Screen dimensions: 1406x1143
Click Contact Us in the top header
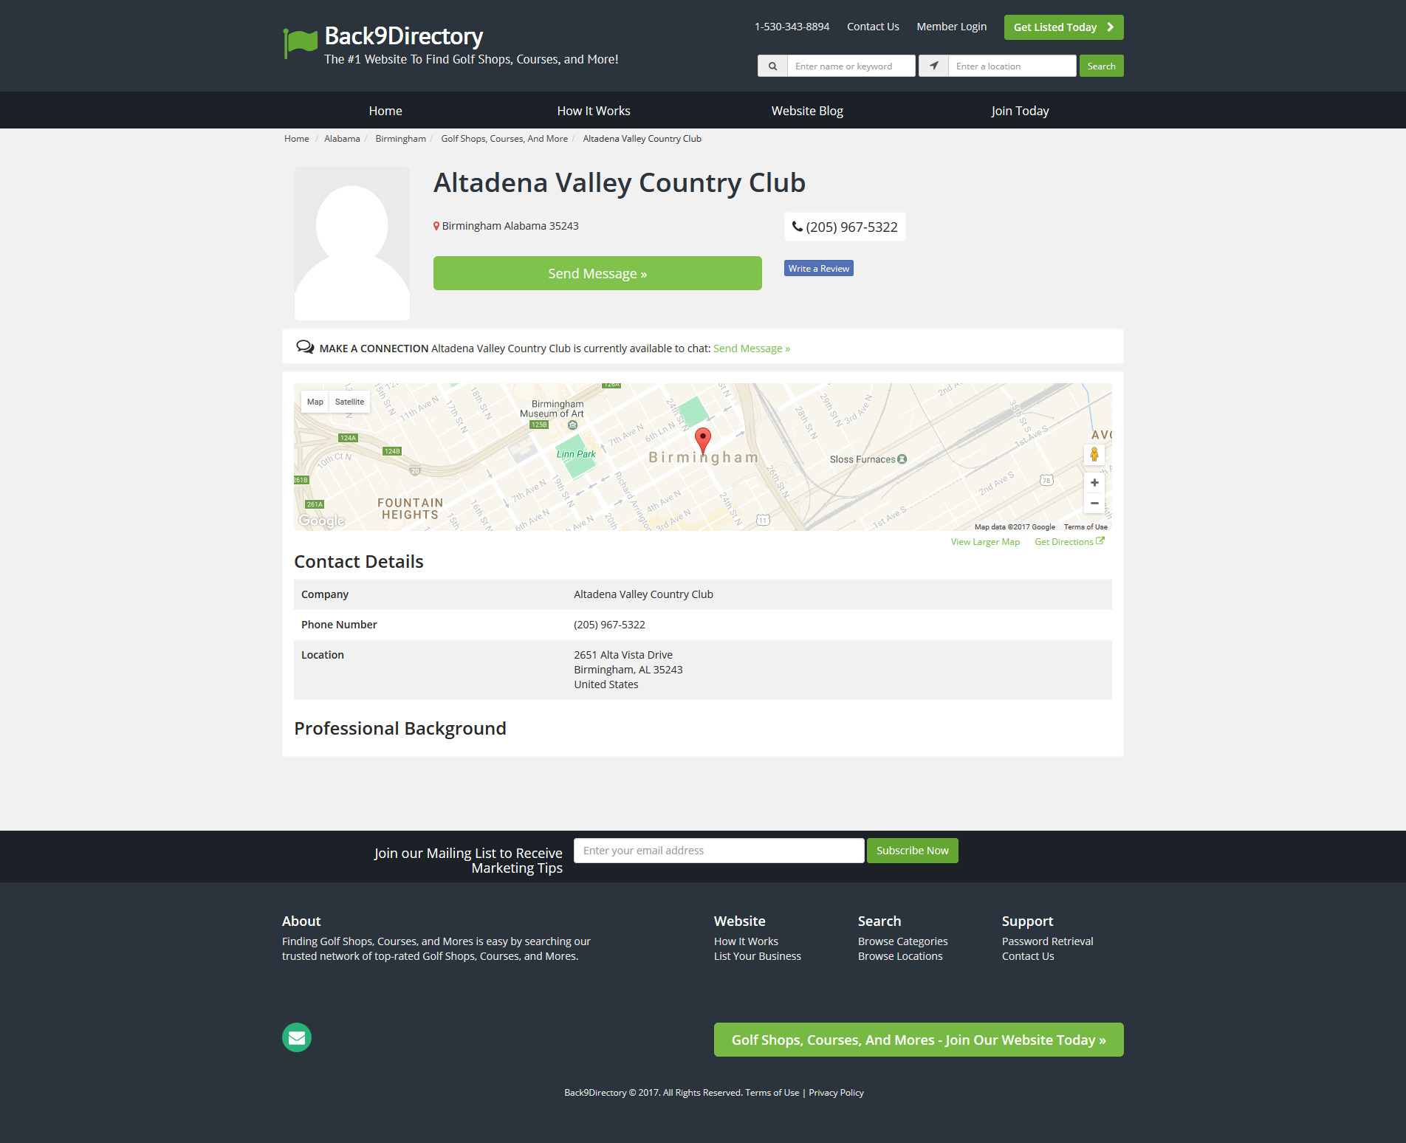(x=873, y=27)
